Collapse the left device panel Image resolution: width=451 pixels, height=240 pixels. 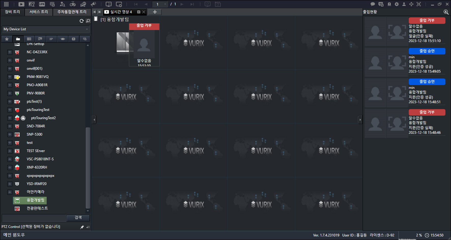click(94, 120)
